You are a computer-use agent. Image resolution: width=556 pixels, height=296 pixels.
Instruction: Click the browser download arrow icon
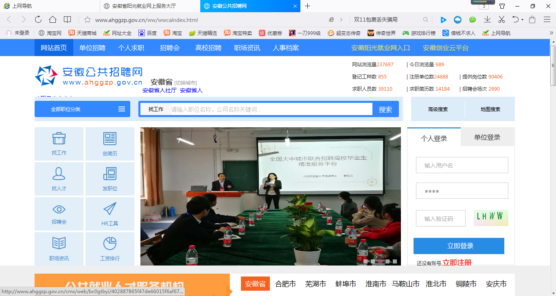pyautogui.click(x=487, y=20)
